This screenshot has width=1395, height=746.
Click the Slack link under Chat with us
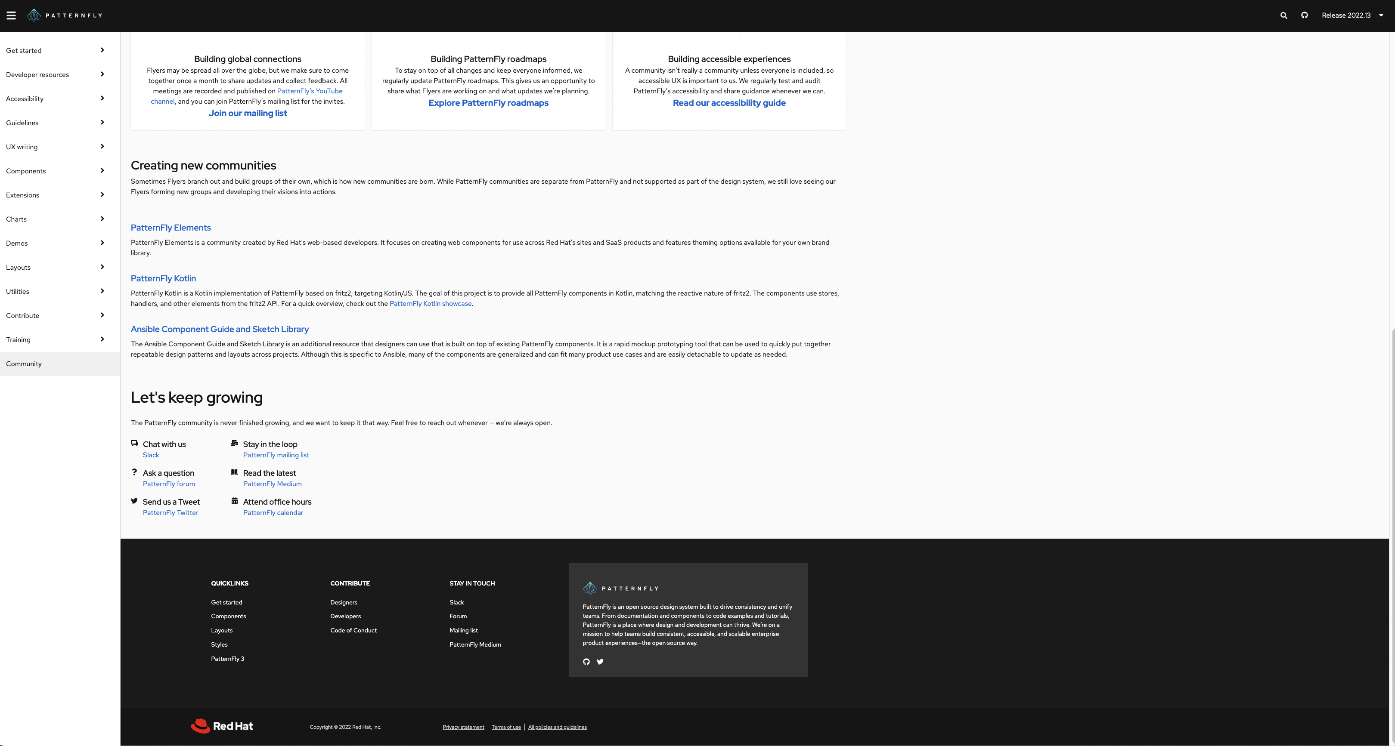coord(151,455)
